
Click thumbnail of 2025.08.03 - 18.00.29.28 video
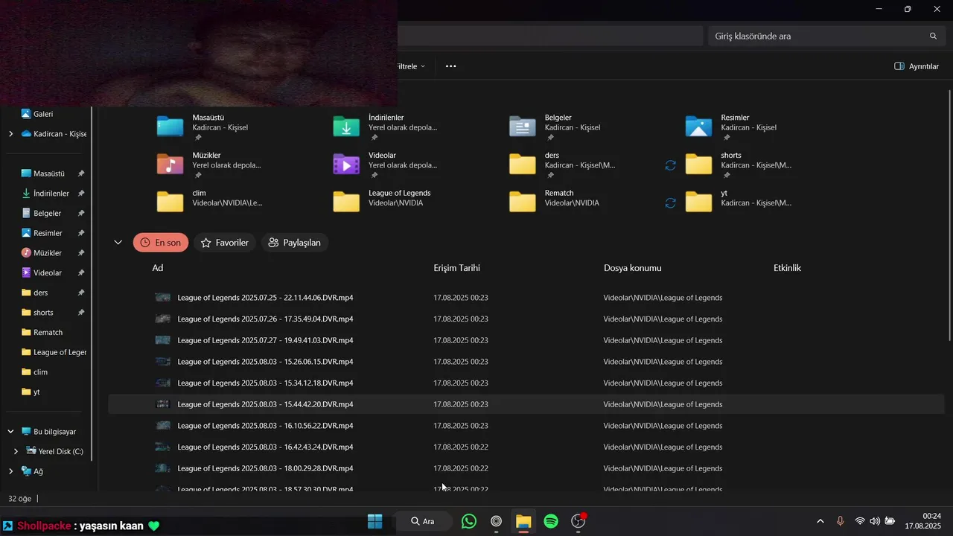(x=162, y=468)
